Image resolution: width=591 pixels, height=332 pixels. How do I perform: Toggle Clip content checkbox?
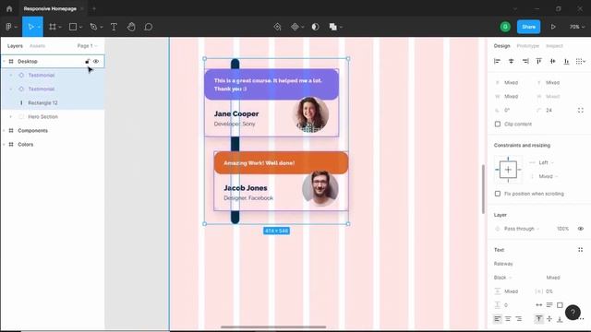498,124
